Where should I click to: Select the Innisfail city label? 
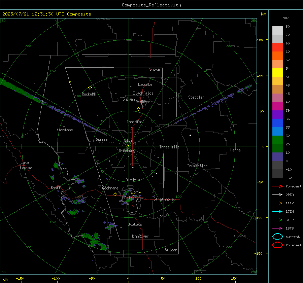pyautogui.click(x=136, y=122)
